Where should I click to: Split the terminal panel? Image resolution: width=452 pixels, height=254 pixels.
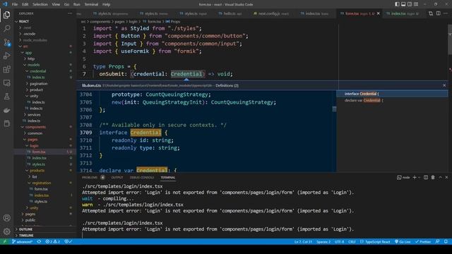coord(426,177)
